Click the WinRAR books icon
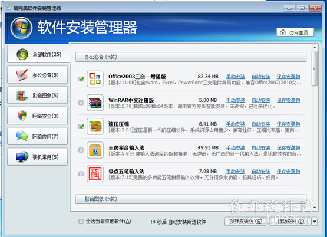 (95, 103)
